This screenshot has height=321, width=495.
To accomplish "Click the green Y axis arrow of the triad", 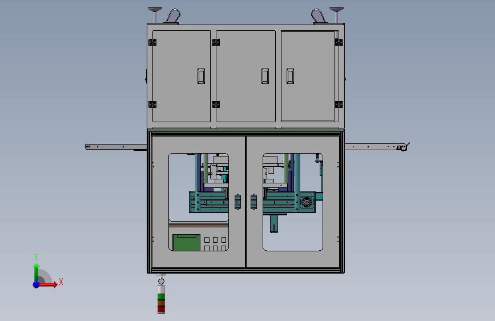I will (36, 272).
